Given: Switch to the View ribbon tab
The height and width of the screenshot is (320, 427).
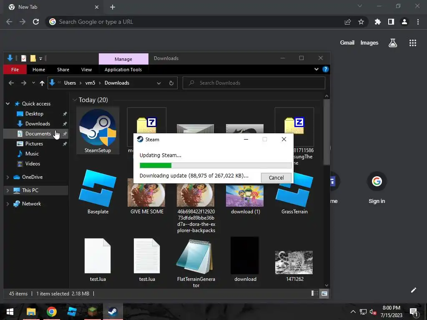Looking at the screenshot, I should [x=86, y=70].
